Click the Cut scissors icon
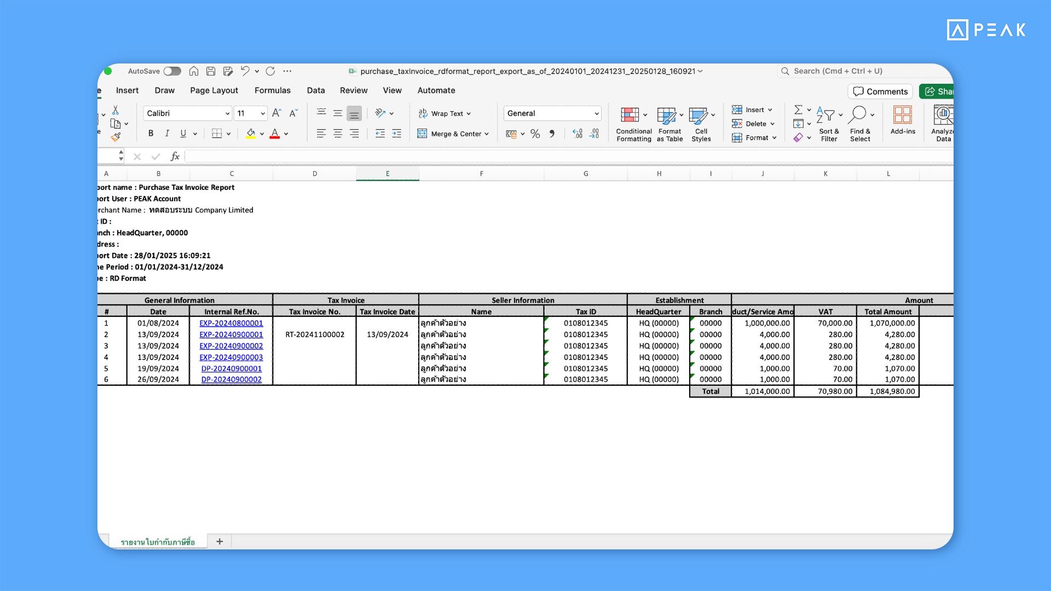Viewport: 1051px width, 591px height. tap(116, 110)
